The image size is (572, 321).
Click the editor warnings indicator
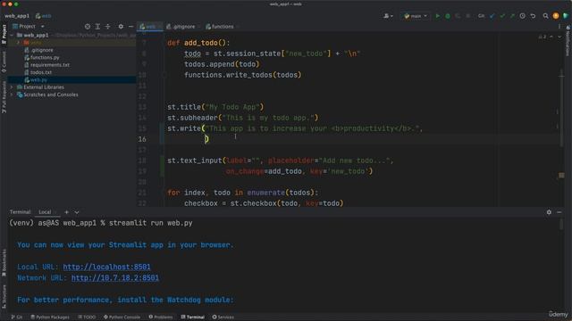(x=543, y=37)
